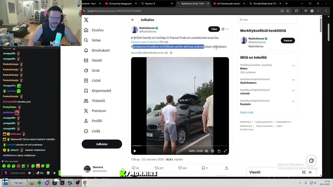
Task: Open chat settings gear icon
Action: [54, 173]
